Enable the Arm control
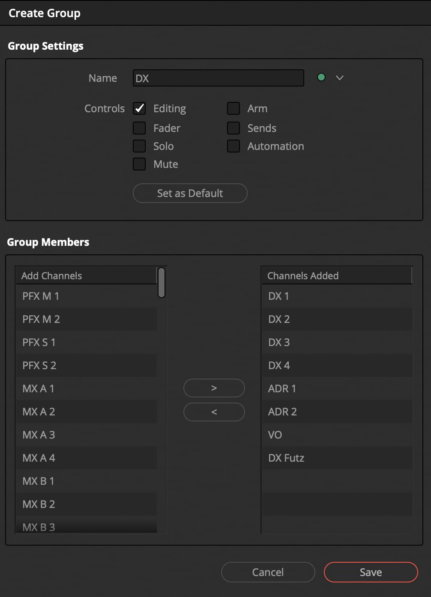The width and height of the screenshot is (431, 597). pyautogui.click(x=233, y=108)
